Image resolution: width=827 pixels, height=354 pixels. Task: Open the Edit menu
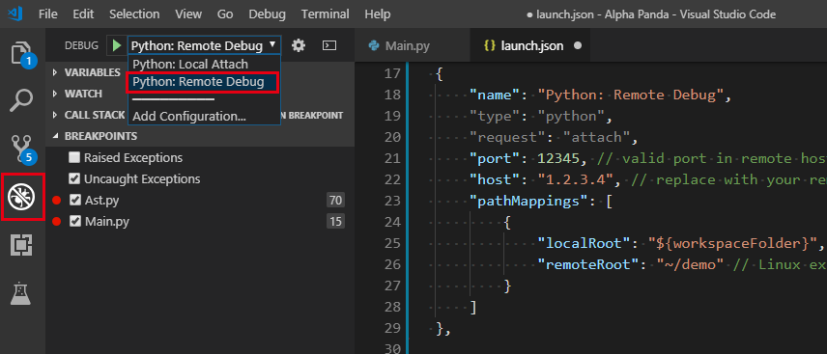pyautogui.click(x=83, y=14)
